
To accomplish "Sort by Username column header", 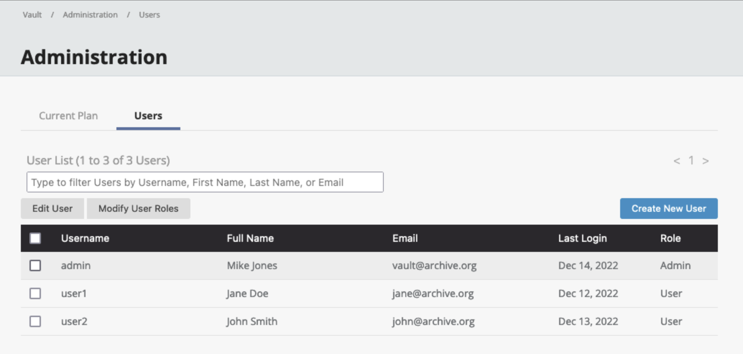I will coord(85,238).
